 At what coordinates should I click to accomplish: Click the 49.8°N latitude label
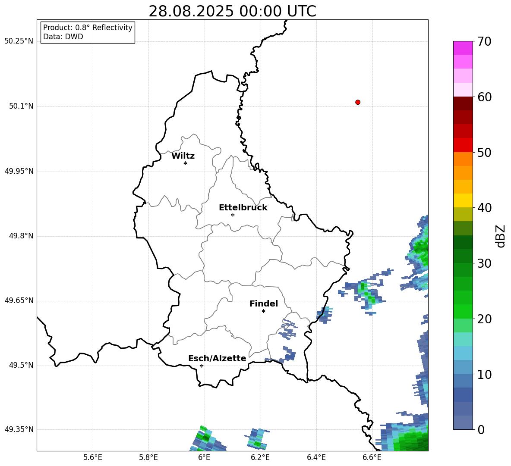21,236
